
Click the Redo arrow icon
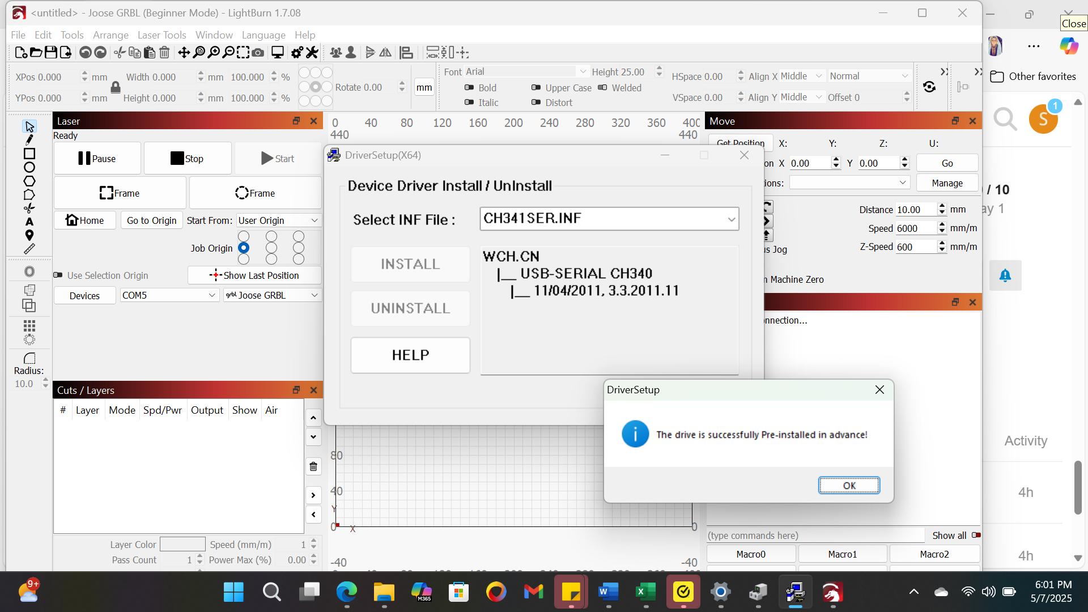(100, 53)
